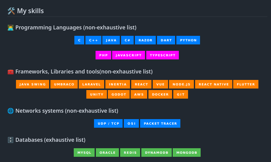
Task: Click the file cabinet databases icon
Action: pyautogui.click(x=10, y=140)
